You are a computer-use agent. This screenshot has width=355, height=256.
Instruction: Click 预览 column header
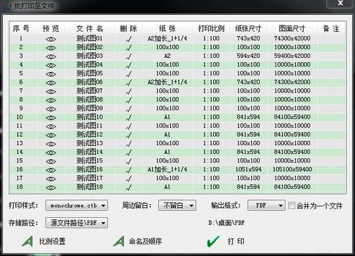[51, 28]
